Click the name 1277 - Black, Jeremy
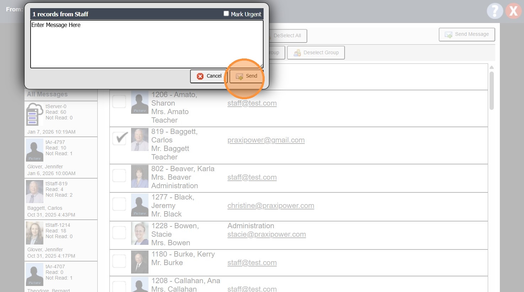The width and height of the screenshot is (524, 292). (173, 201)
